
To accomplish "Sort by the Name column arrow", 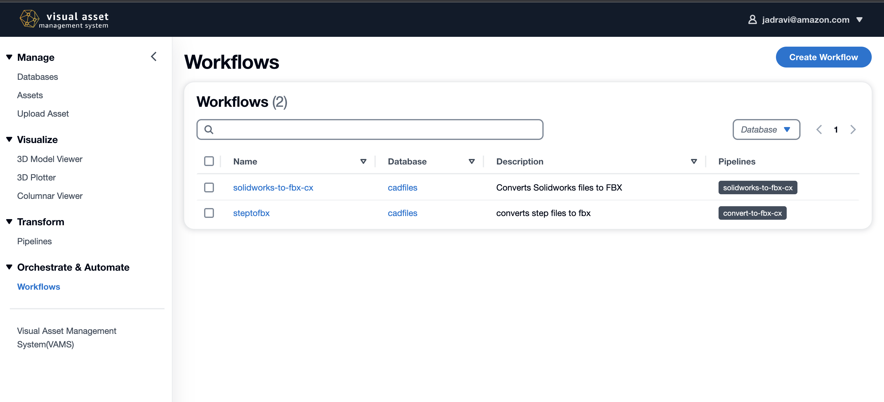I will 363,161.
